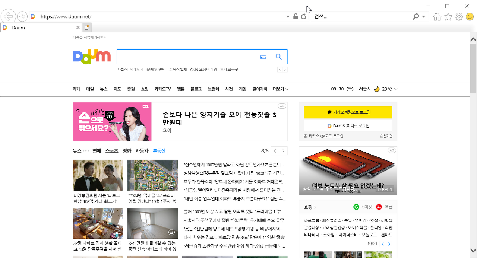Viewport: 477px width, 258px height.
Task: Click the moon weather icon
Action: [x=377, y=89]
